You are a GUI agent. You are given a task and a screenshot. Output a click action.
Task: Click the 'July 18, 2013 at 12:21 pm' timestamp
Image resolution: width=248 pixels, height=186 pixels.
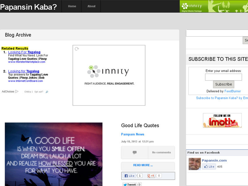pos(137,141)
